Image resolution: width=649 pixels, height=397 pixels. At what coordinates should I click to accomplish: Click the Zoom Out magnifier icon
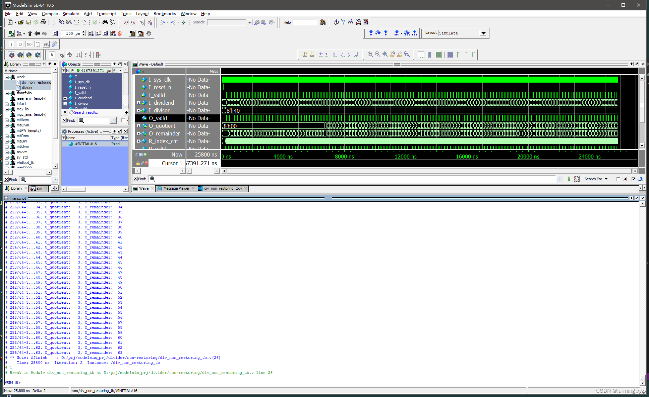coord(377,54)
